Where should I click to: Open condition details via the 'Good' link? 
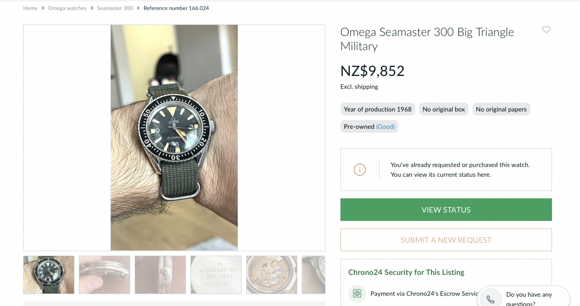point(385,126)
